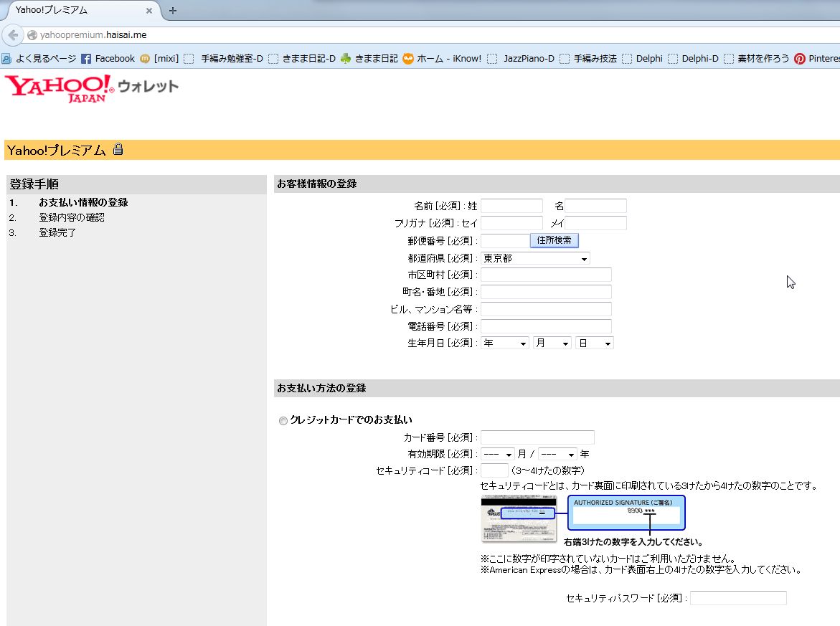The image size is (840, 626).
Task: Click the 電話番号 input field
Action: coord(546,326)
